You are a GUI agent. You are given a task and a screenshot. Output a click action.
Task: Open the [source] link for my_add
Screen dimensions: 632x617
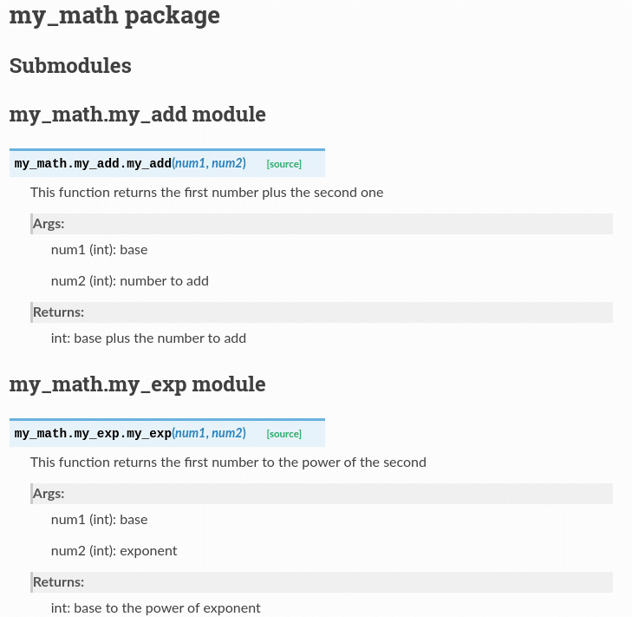pyautogui.click(x=283, y=164)
